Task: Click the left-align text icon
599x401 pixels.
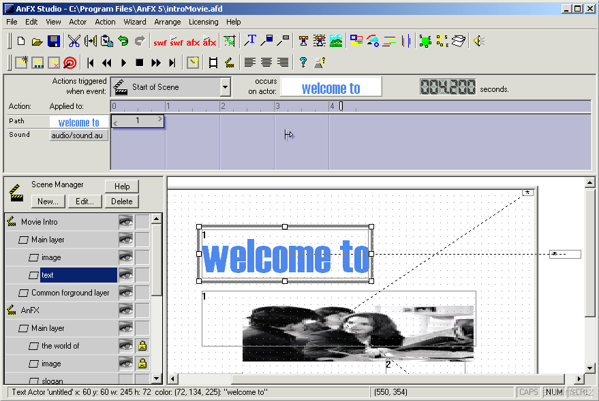Action: (250, 63)
